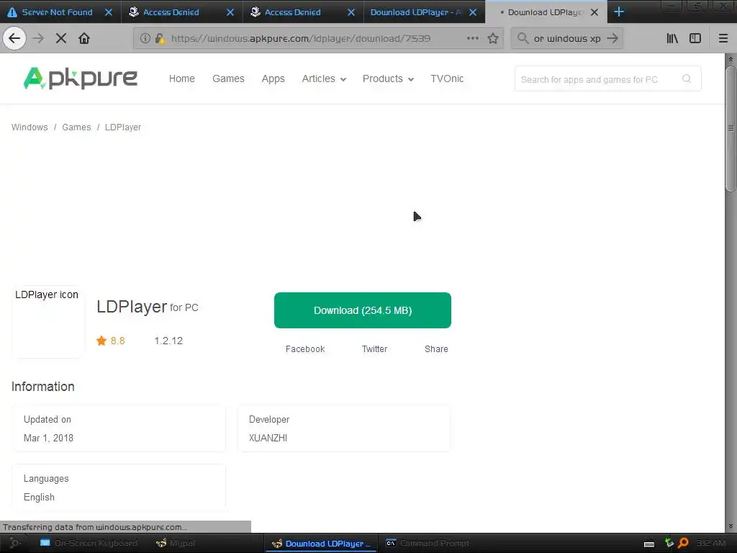737x553 pixels.
Task: Click the updated date Mar 1, 2018
Action: (x=48, y=438)
